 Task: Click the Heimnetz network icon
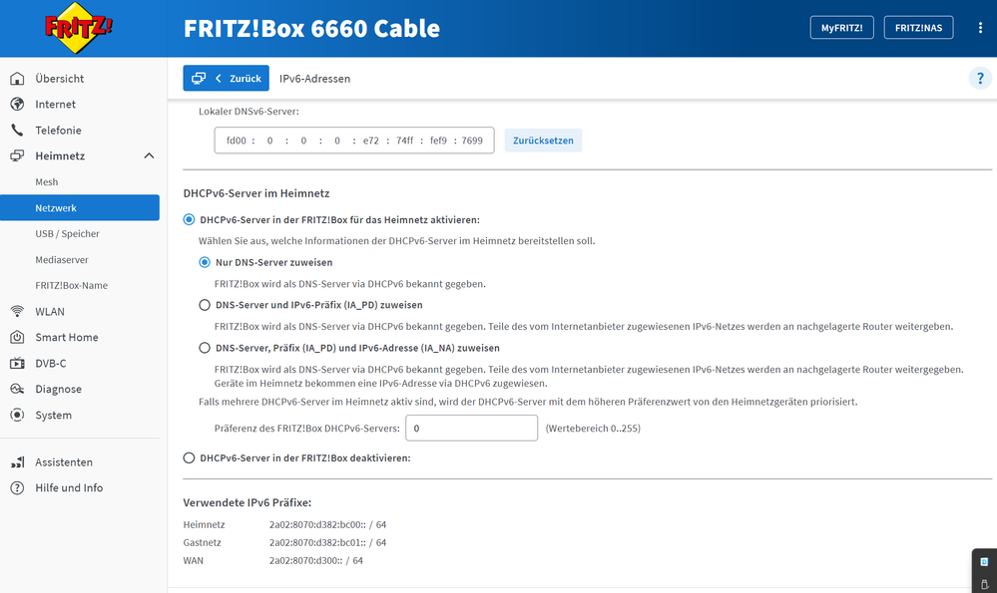click(x=17, y=156)
